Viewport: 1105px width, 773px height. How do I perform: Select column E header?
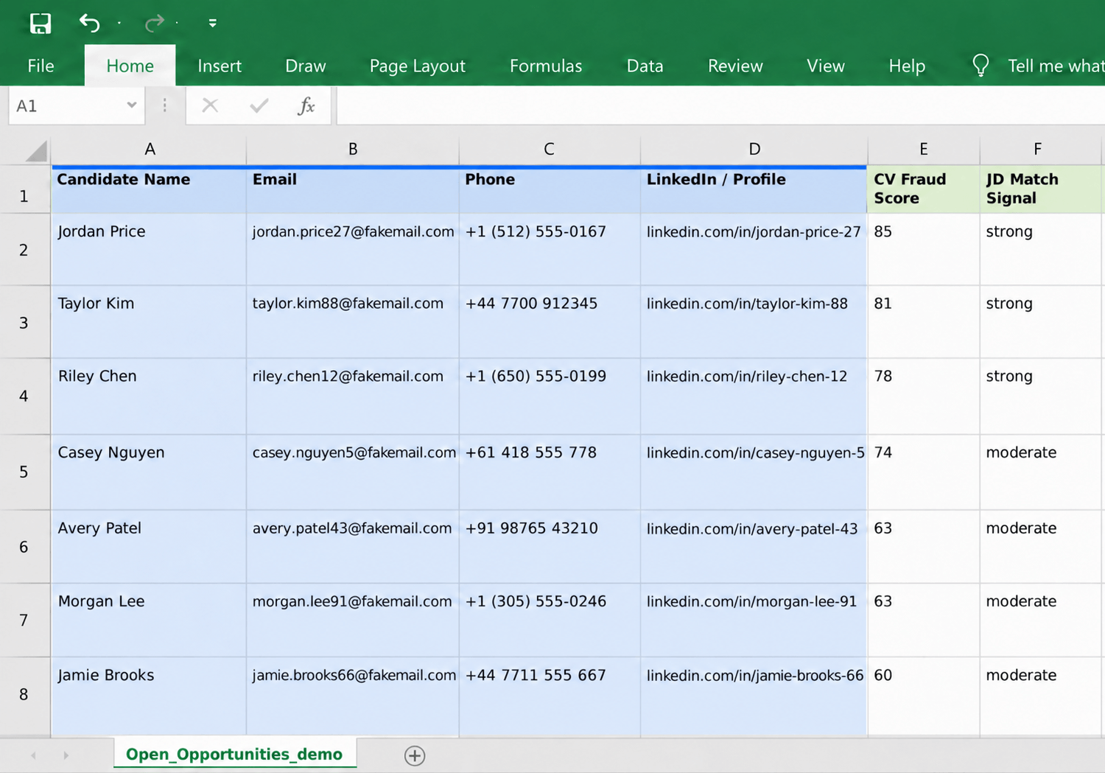click(924, 150)
